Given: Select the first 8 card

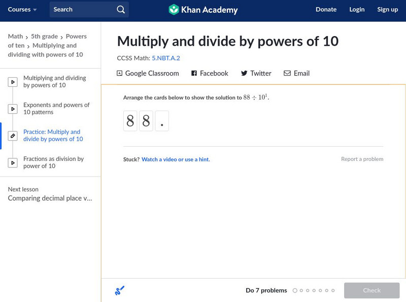Looking at the screenshot, I should coord(130,121).
